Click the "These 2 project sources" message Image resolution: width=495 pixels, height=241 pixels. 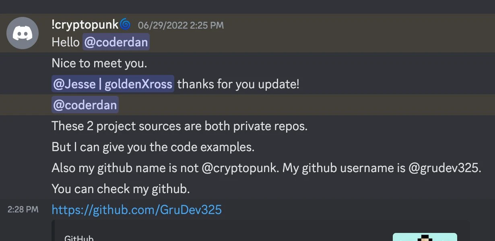pos(179,126)
